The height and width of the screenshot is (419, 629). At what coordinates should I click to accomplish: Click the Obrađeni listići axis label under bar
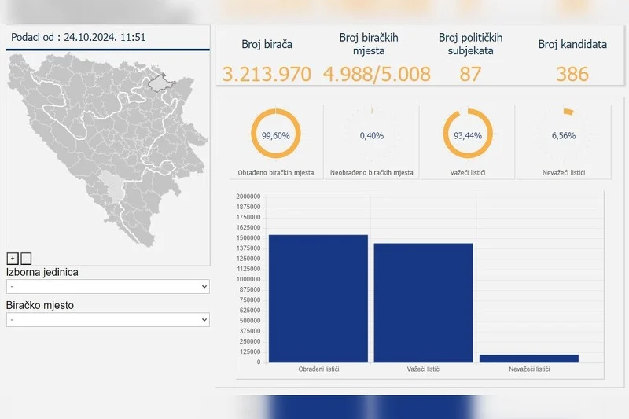[318, 369]
